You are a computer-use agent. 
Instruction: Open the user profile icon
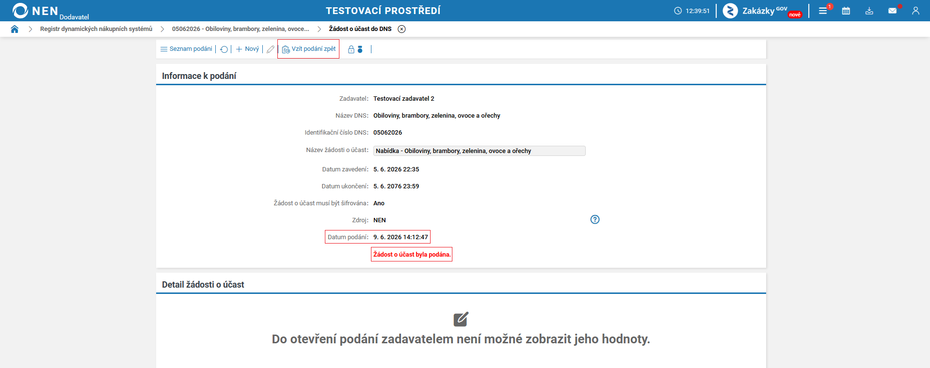915,11
